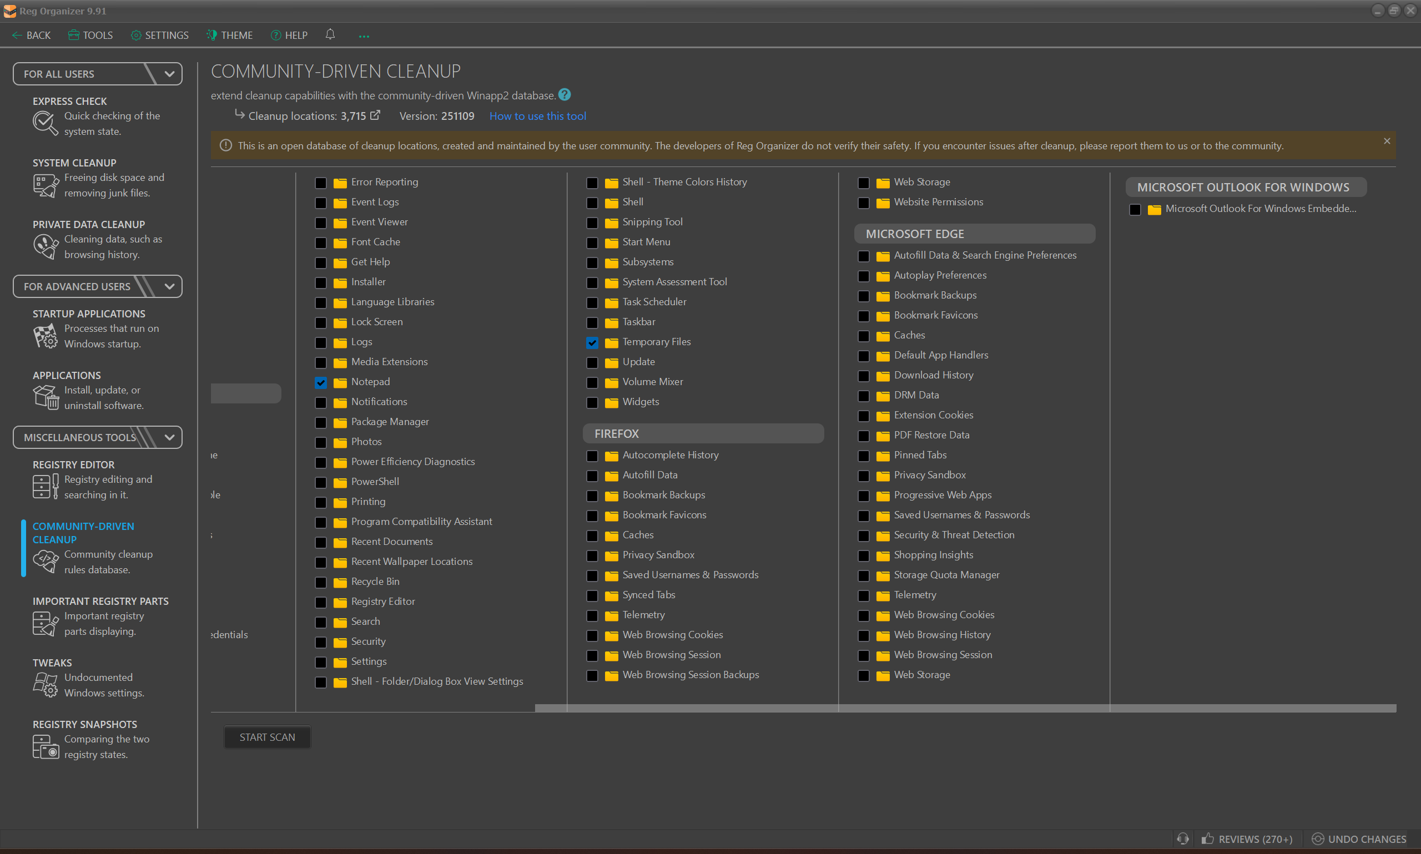The width and height of the screenshot is (1421, 854).
Task: Open the three-dots overflow menu
Action: tap(364, 36)
